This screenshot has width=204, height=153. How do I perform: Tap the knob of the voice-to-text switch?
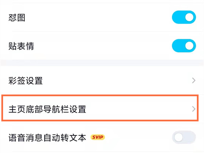(x=179, y=137)
